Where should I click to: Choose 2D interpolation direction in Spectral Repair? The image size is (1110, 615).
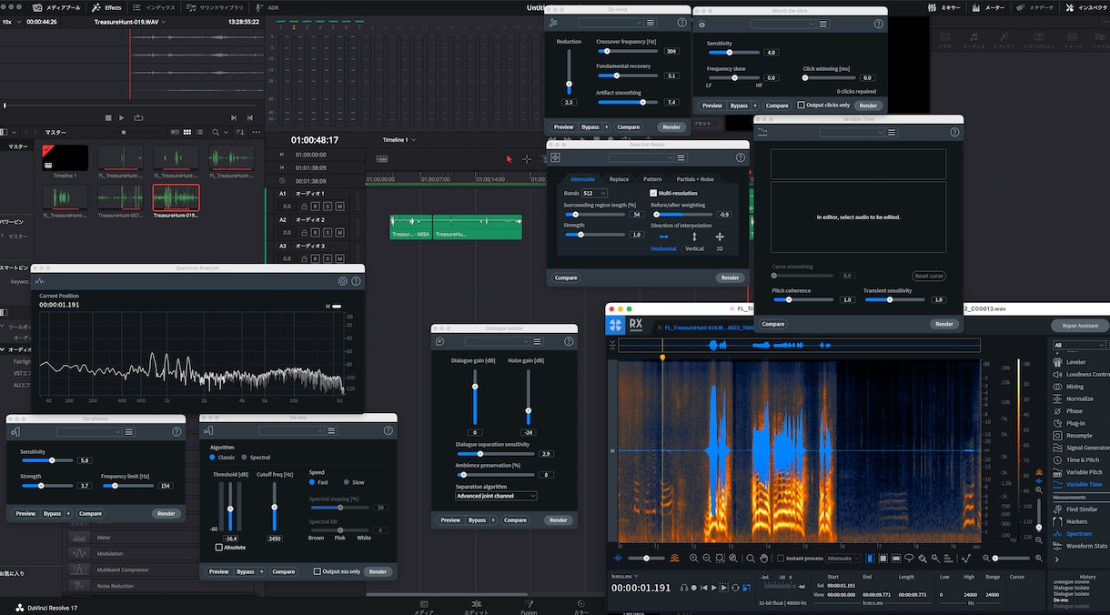[x=720, y=242]
